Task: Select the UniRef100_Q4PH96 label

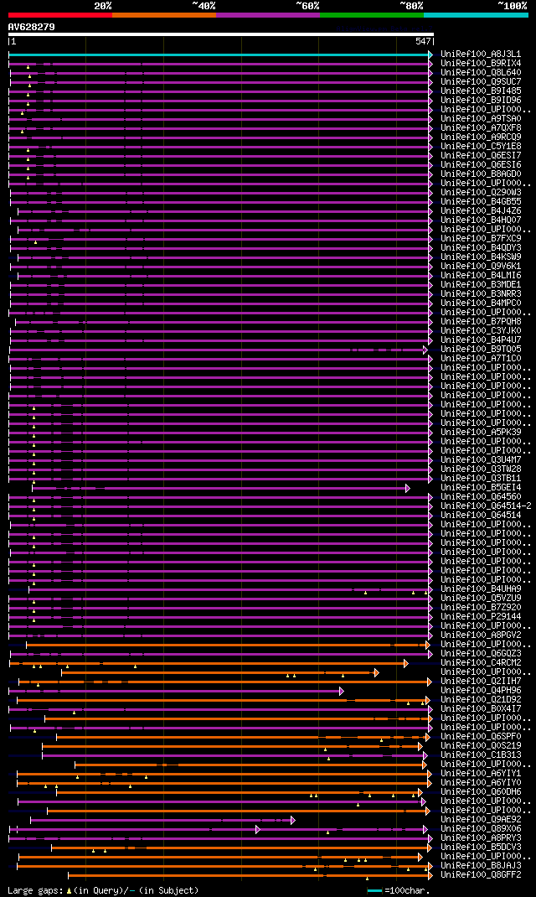Action: pos(481,691)
